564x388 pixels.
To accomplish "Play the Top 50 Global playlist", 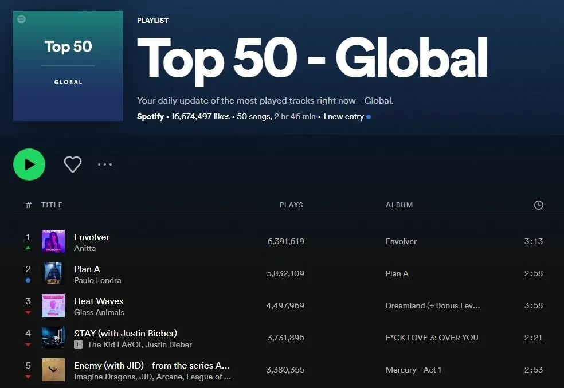I will [x=29, y=164].
